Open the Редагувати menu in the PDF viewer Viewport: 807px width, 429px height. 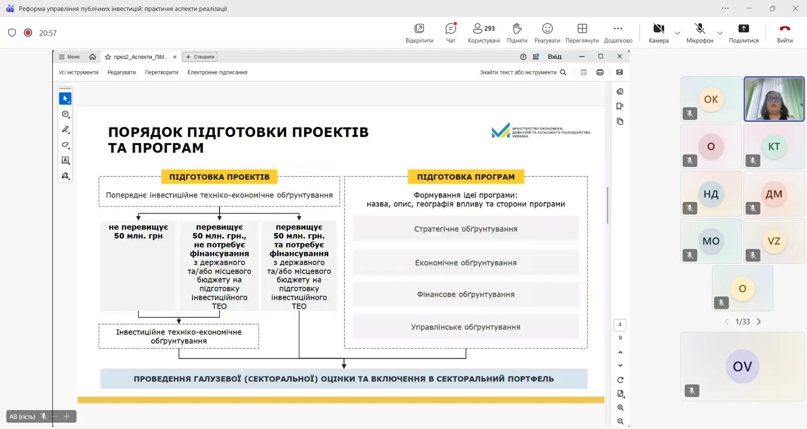[121, 72]
